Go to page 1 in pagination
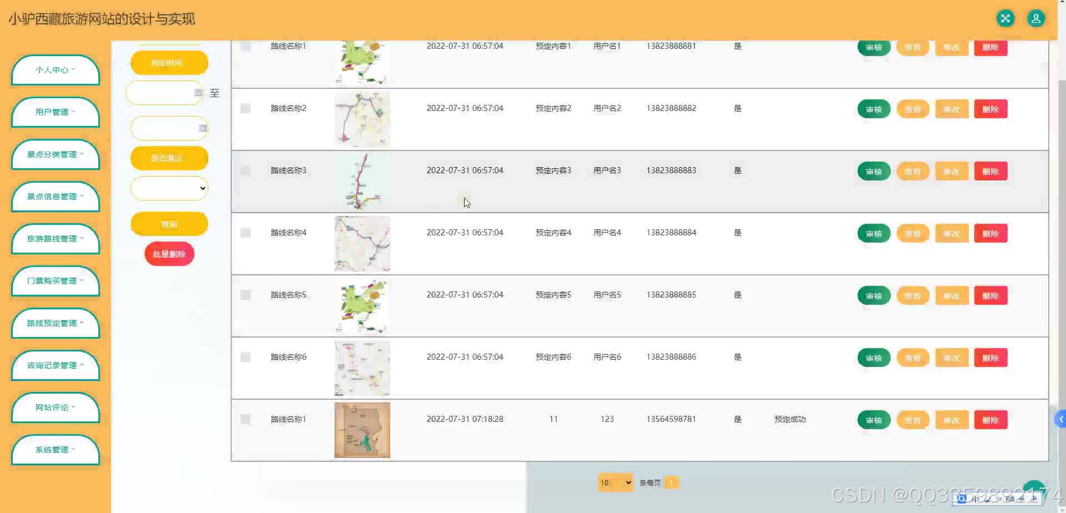Viewport: 1066px width, 513px height. click(671, 482)
